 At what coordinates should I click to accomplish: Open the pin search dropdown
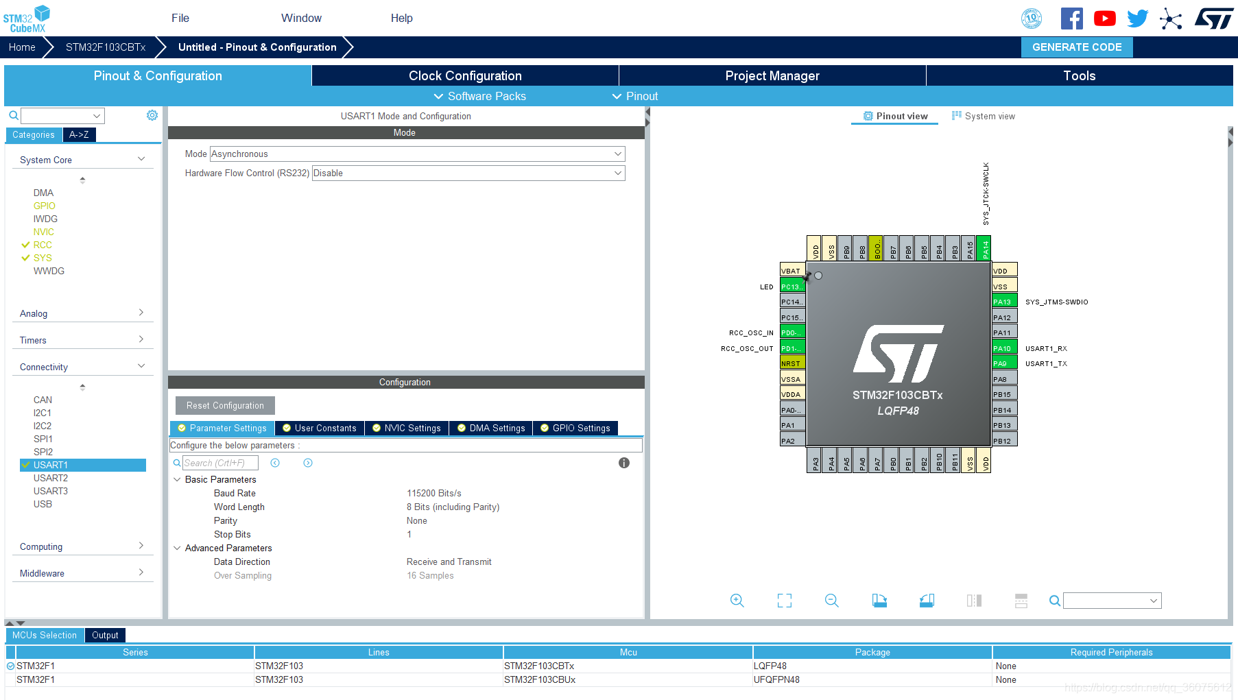tap(1112, 601)
